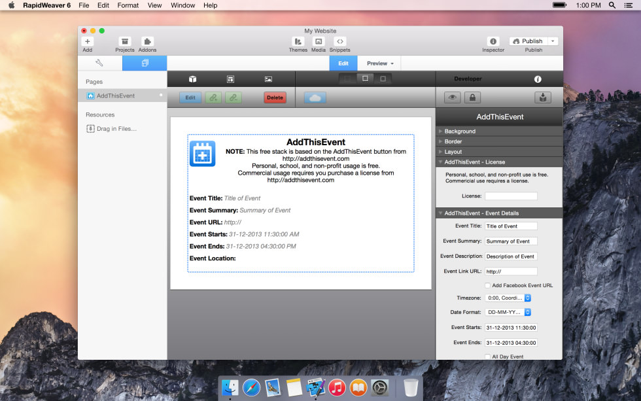This screenshot has width=641, height=401.
Task: Click the Event Ends date field
Action: (511, 343)
